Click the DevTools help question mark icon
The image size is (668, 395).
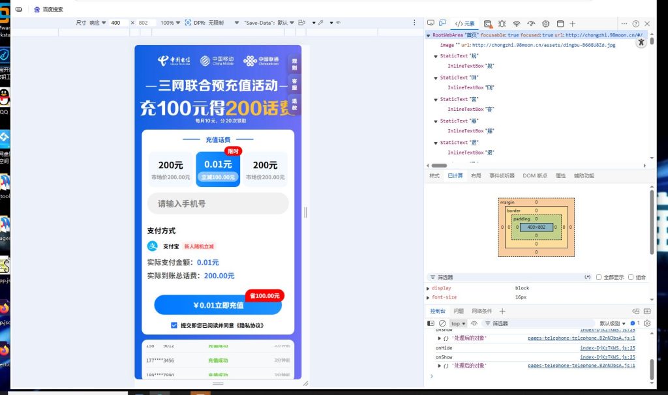635,24
